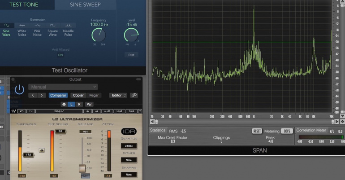The width and height of the screenshot is (345, 180).
Task: Go to next setting with > arrow
Action: [x=42, y=95]
